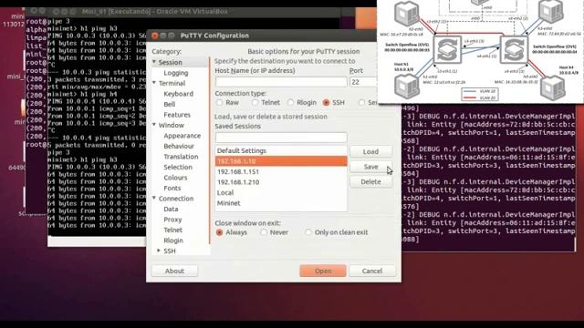Open the Session category
584x328 pixels.
point(171,62)
